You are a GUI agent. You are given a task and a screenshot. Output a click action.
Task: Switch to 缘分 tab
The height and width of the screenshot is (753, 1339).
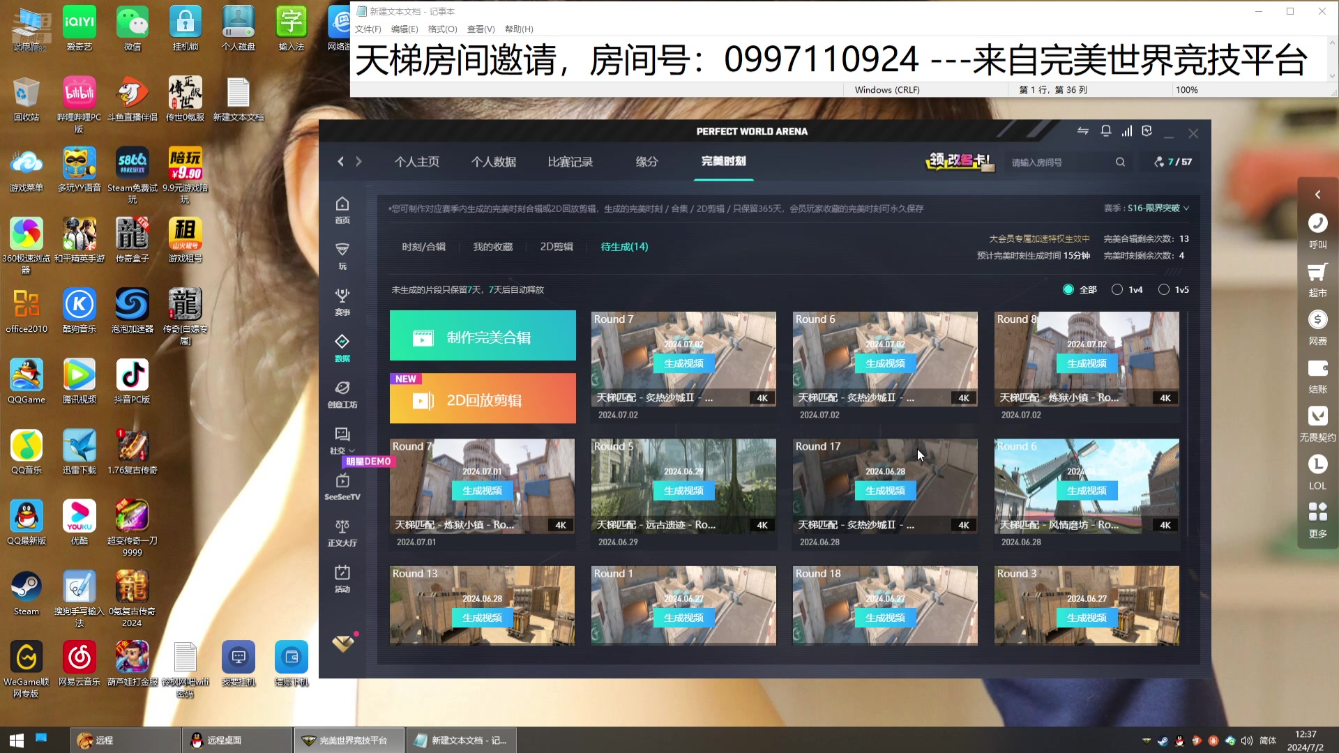tap(646, 162)
